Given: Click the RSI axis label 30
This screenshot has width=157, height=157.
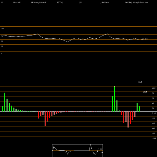Looking at the screenshot, I should (x=2, y=46).
